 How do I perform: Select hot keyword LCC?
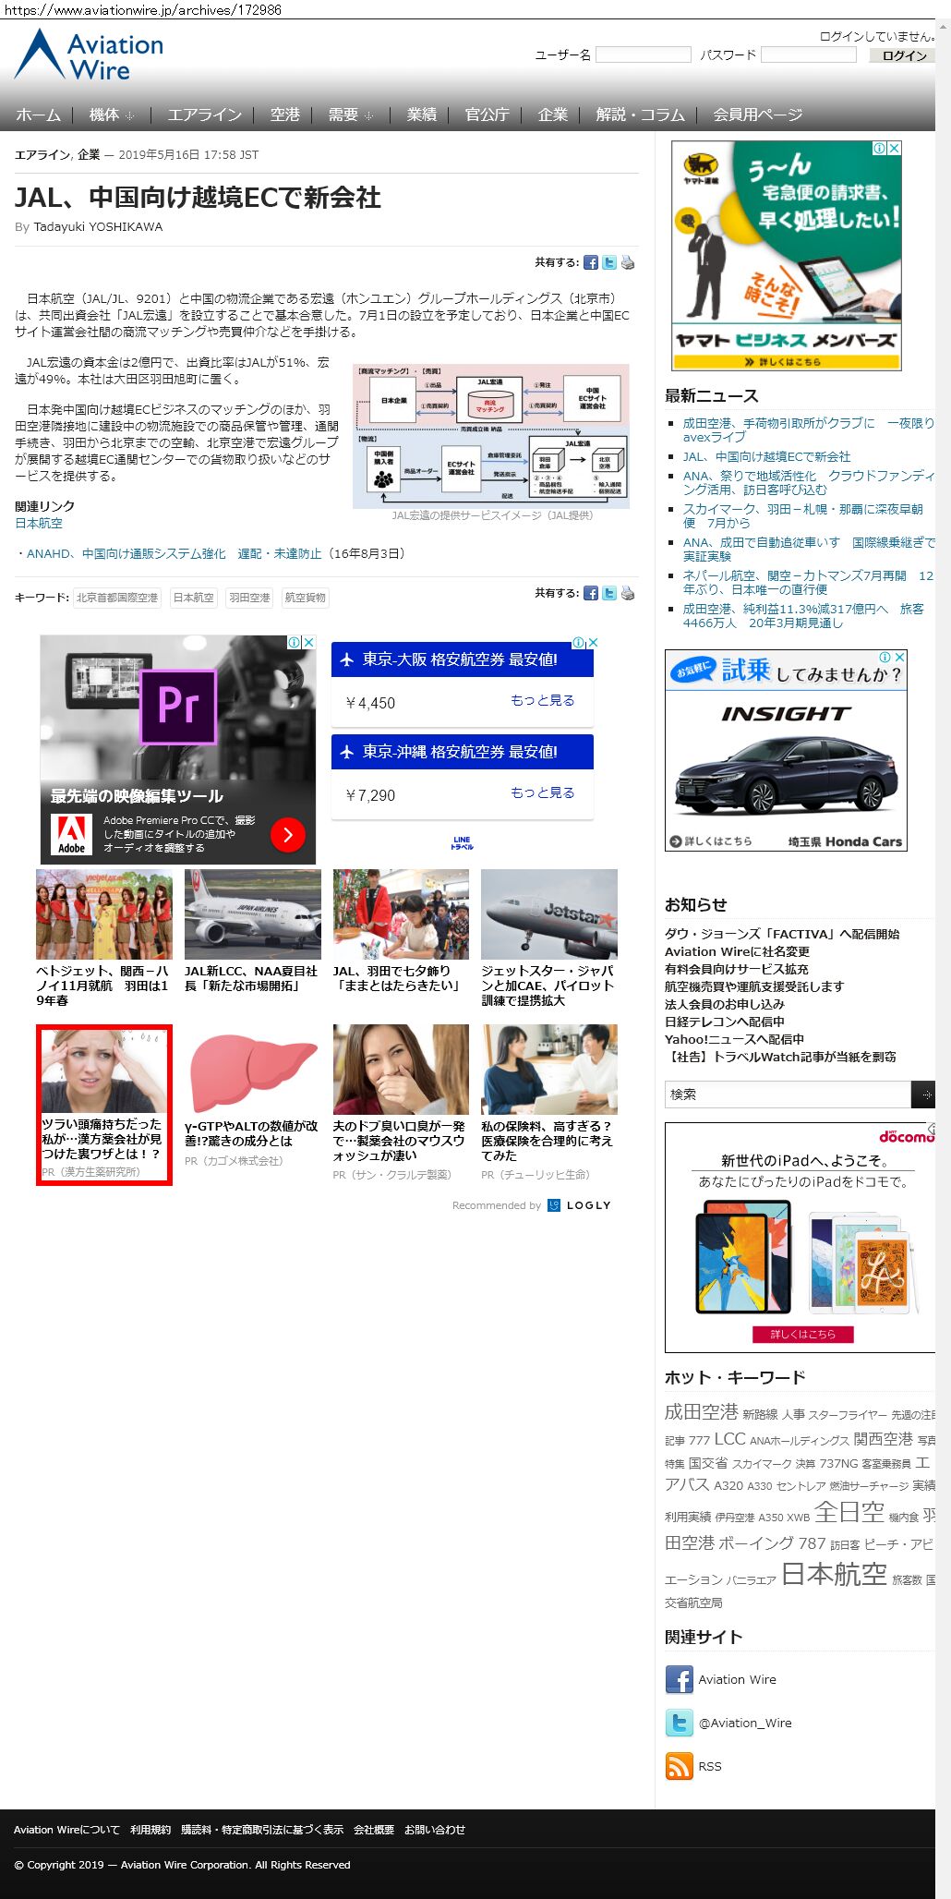729,1439
